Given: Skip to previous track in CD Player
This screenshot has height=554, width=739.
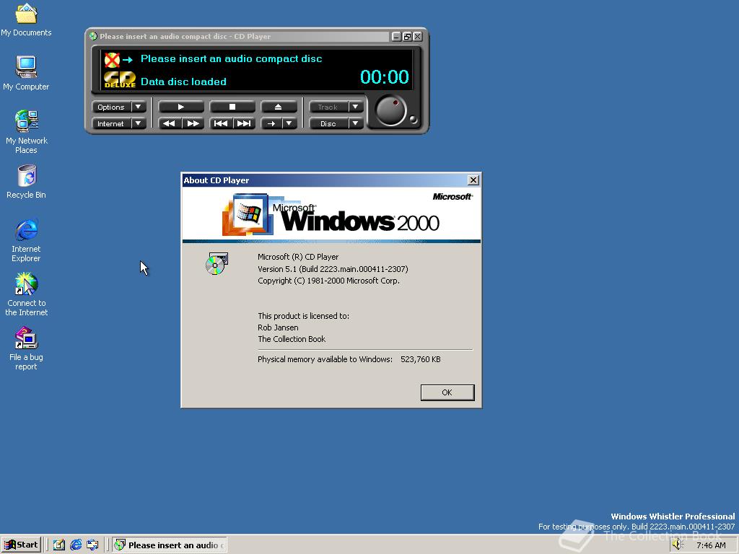Looking at the screenshot, I should pos(221,123).
